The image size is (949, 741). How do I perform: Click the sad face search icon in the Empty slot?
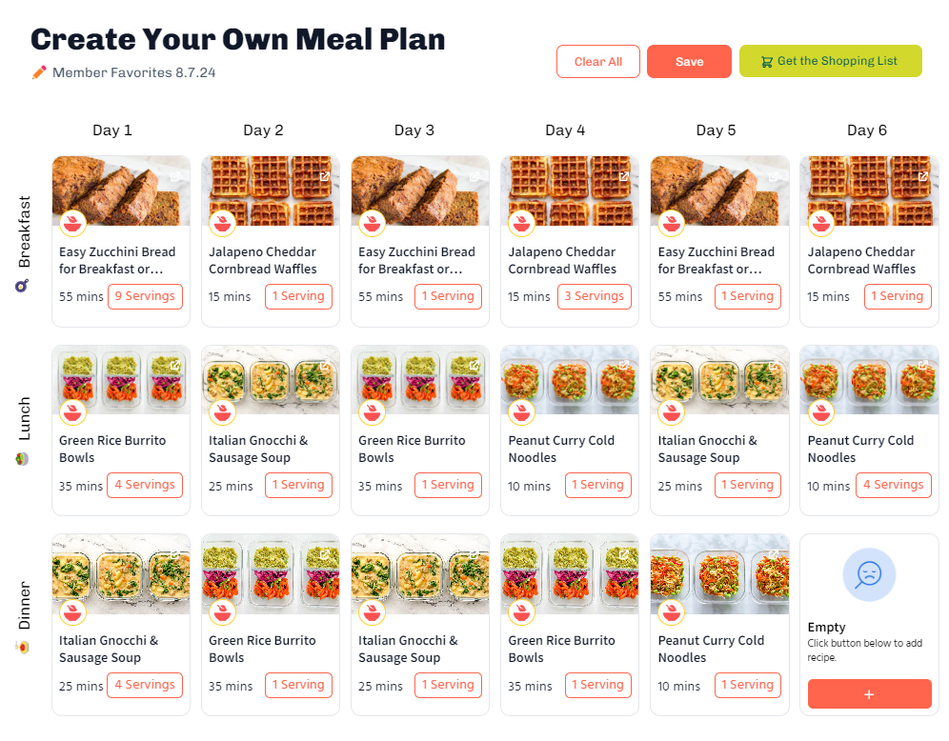point(869,574)
